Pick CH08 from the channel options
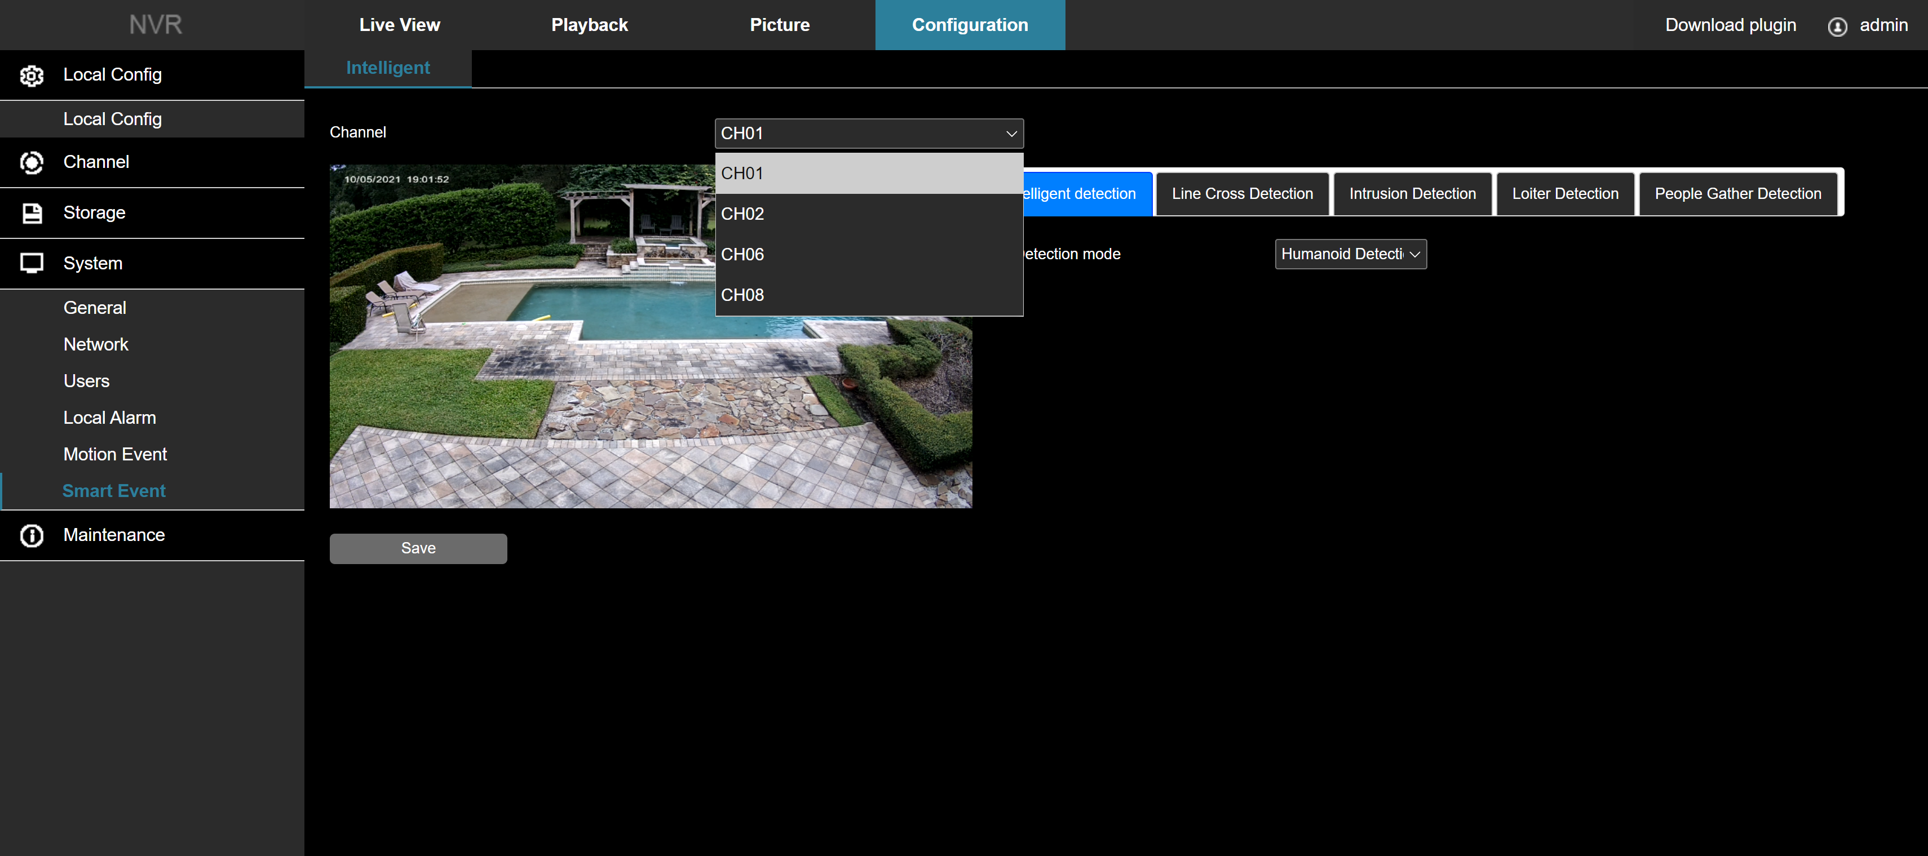1928x856 pixels. 868,295
